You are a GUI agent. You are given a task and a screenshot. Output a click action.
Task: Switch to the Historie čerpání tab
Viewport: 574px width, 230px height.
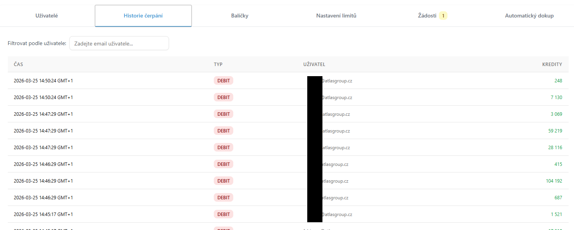pos(143,16)
